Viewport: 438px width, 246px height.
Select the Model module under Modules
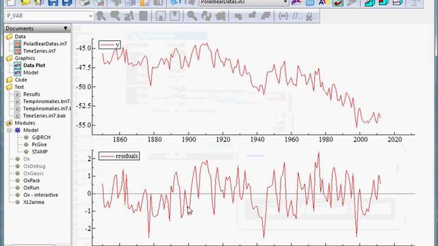pos(31,131)
